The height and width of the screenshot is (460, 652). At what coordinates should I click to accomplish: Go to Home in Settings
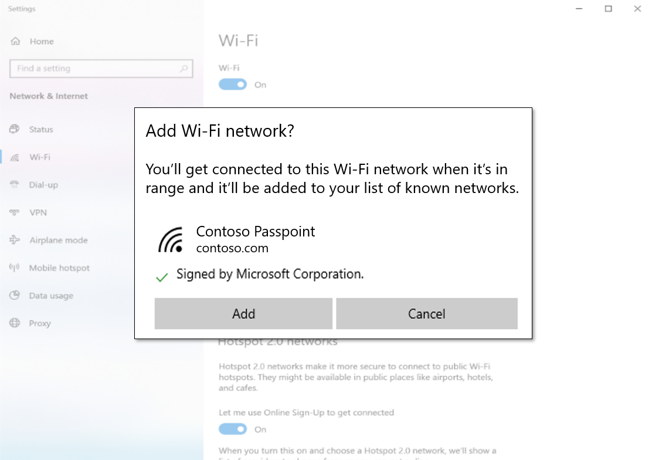(x=32, y=41)
